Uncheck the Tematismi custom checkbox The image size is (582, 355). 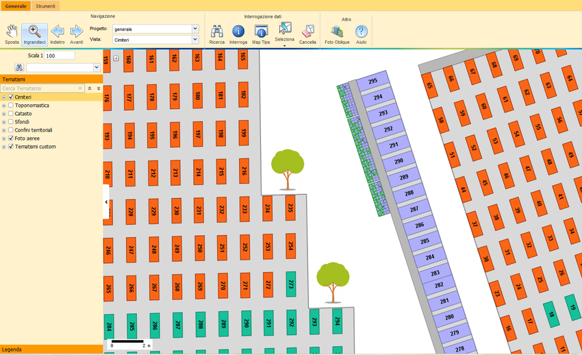[11, 146]
